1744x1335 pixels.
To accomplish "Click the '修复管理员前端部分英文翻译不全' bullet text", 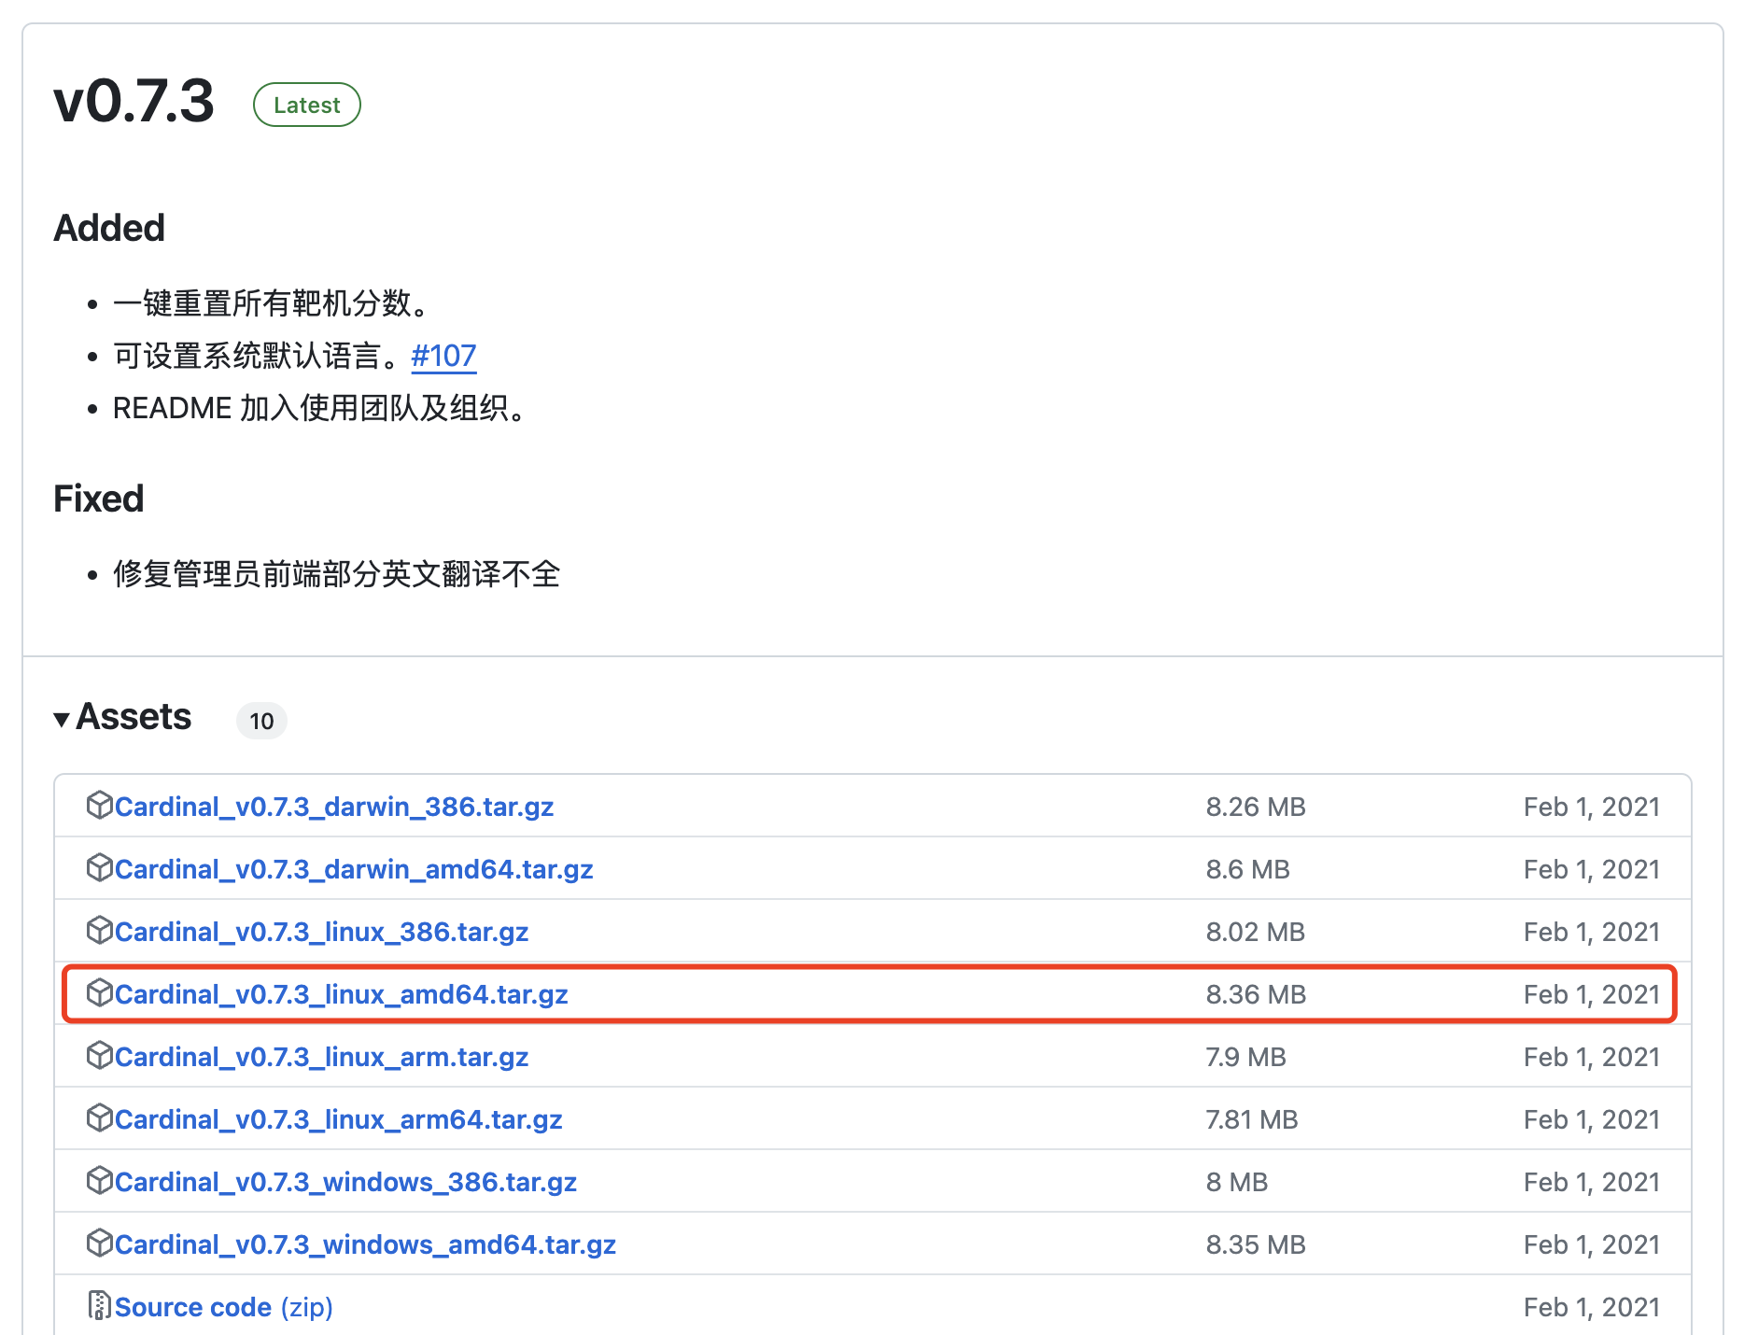I will coord(337,574).
